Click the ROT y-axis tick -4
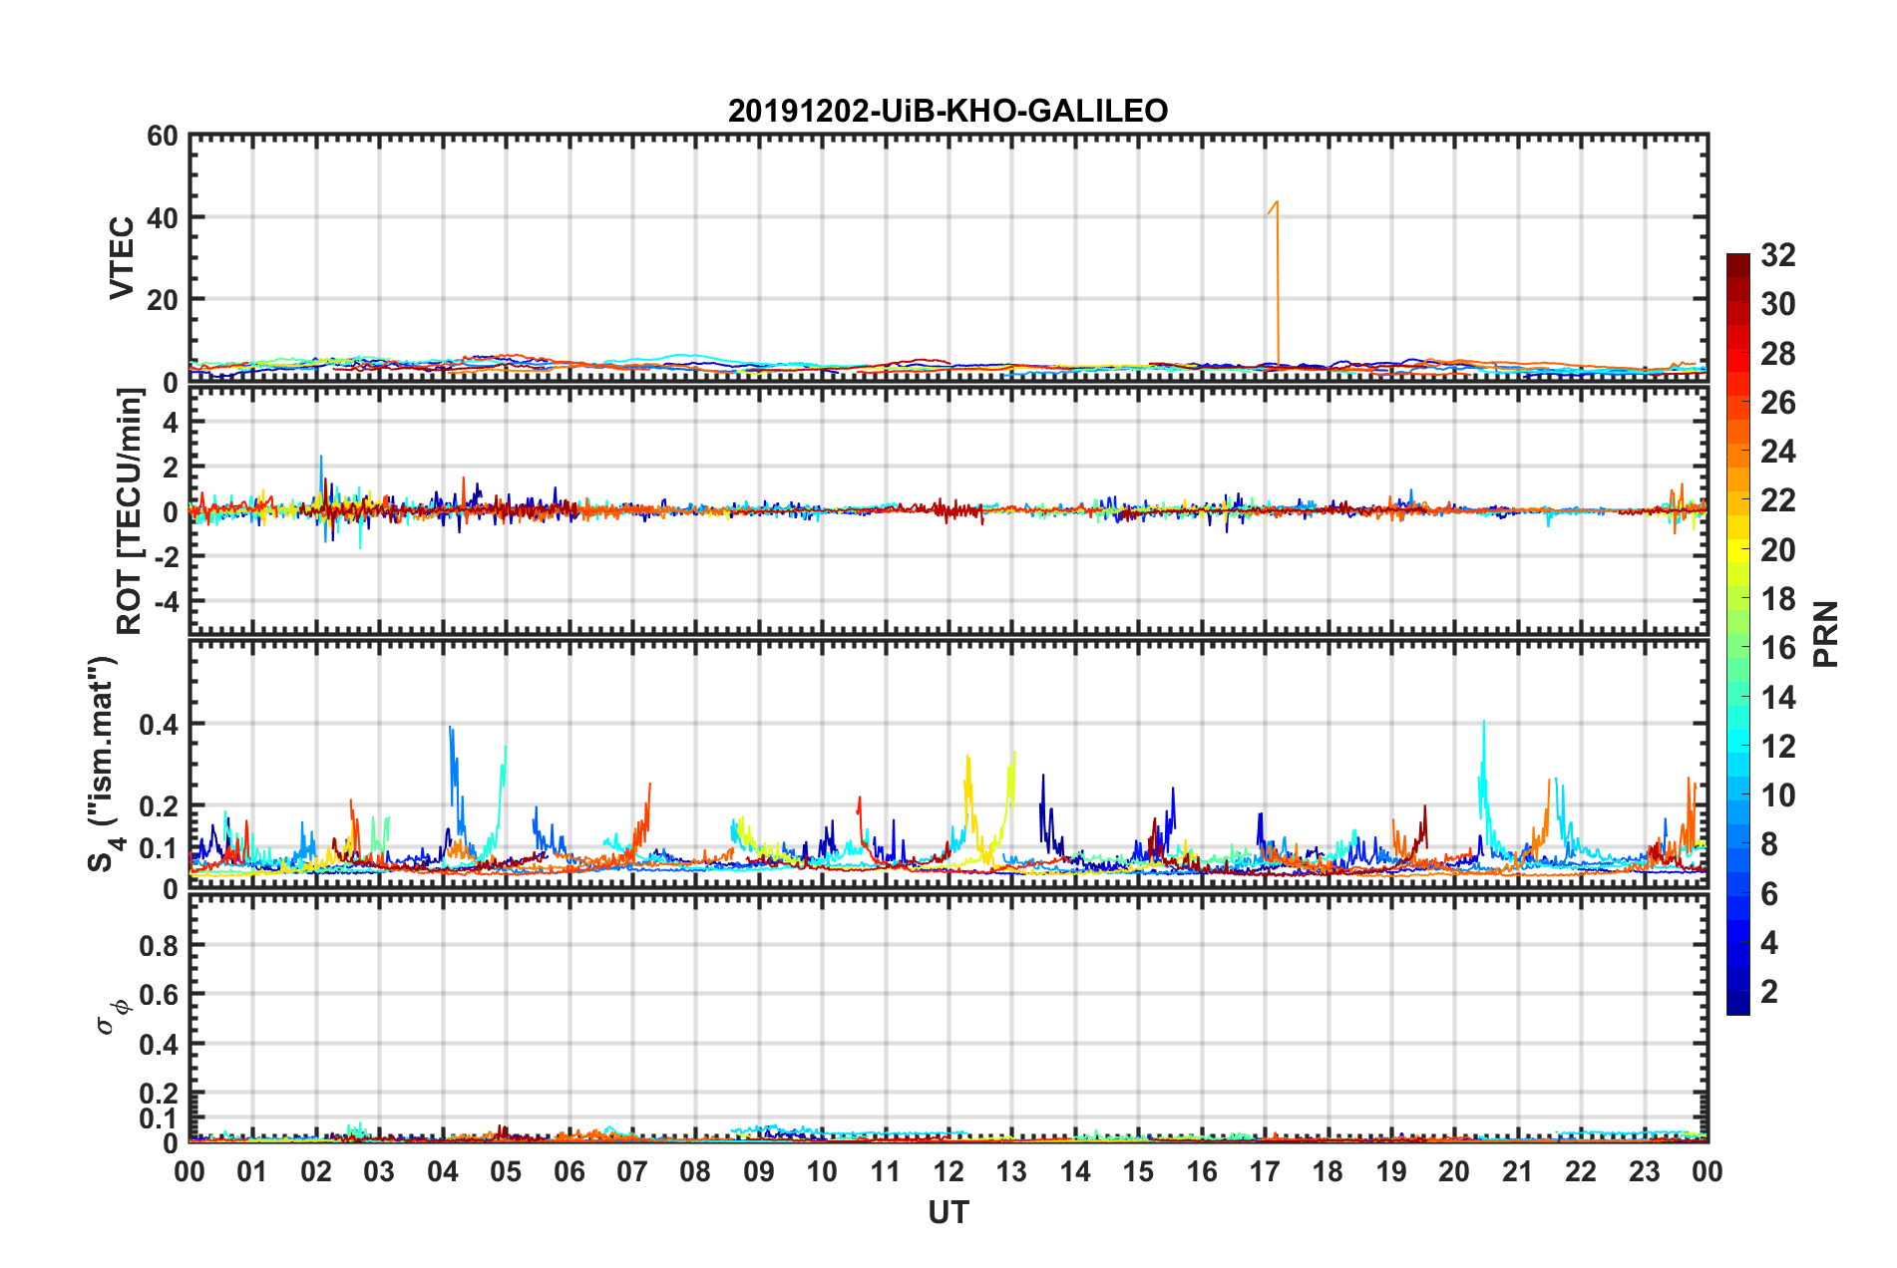 (x=168, y=602)
